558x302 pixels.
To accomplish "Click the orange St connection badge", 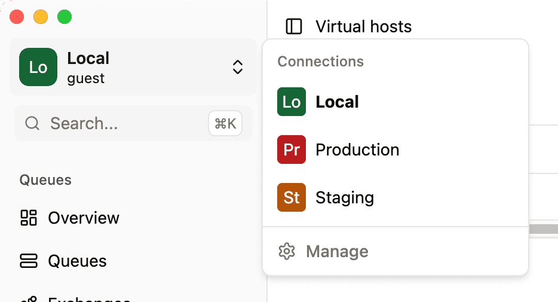I will [292, 197].
